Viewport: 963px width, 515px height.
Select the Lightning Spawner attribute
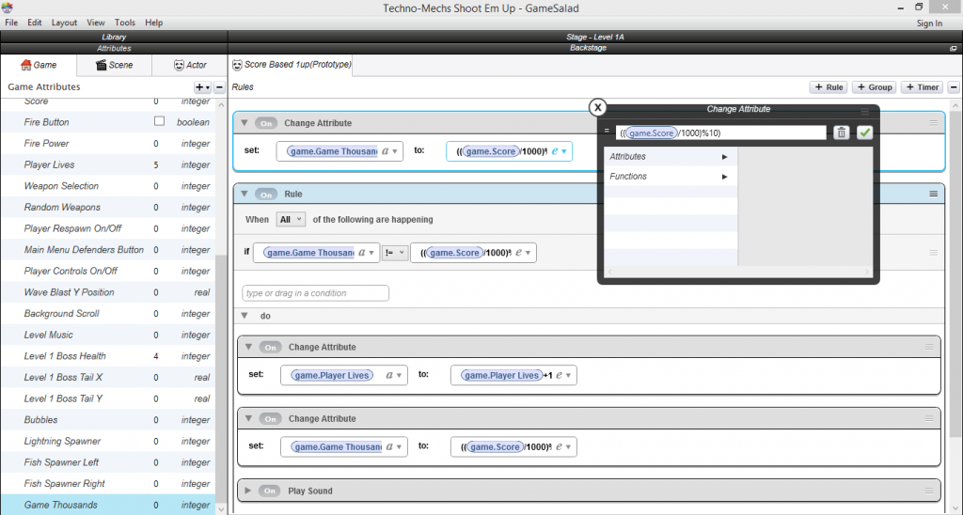(108, 441)
